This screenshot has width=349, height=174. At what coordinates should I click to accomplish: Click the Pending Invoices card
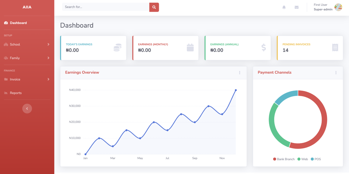click(x=310, y=48)
